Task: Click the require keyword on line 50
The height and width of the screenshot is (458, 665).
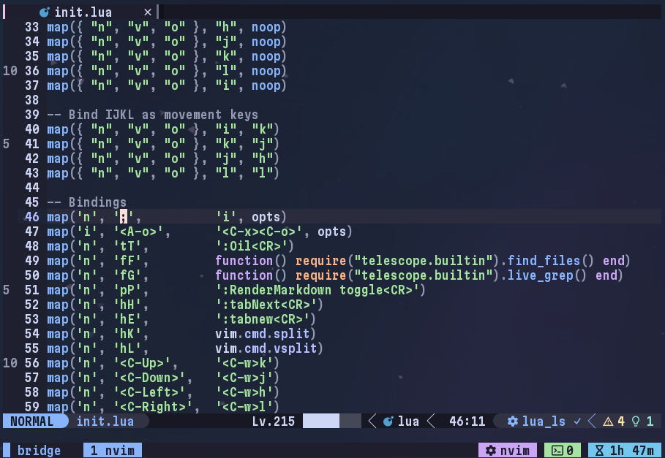Action: click(320, 275)
